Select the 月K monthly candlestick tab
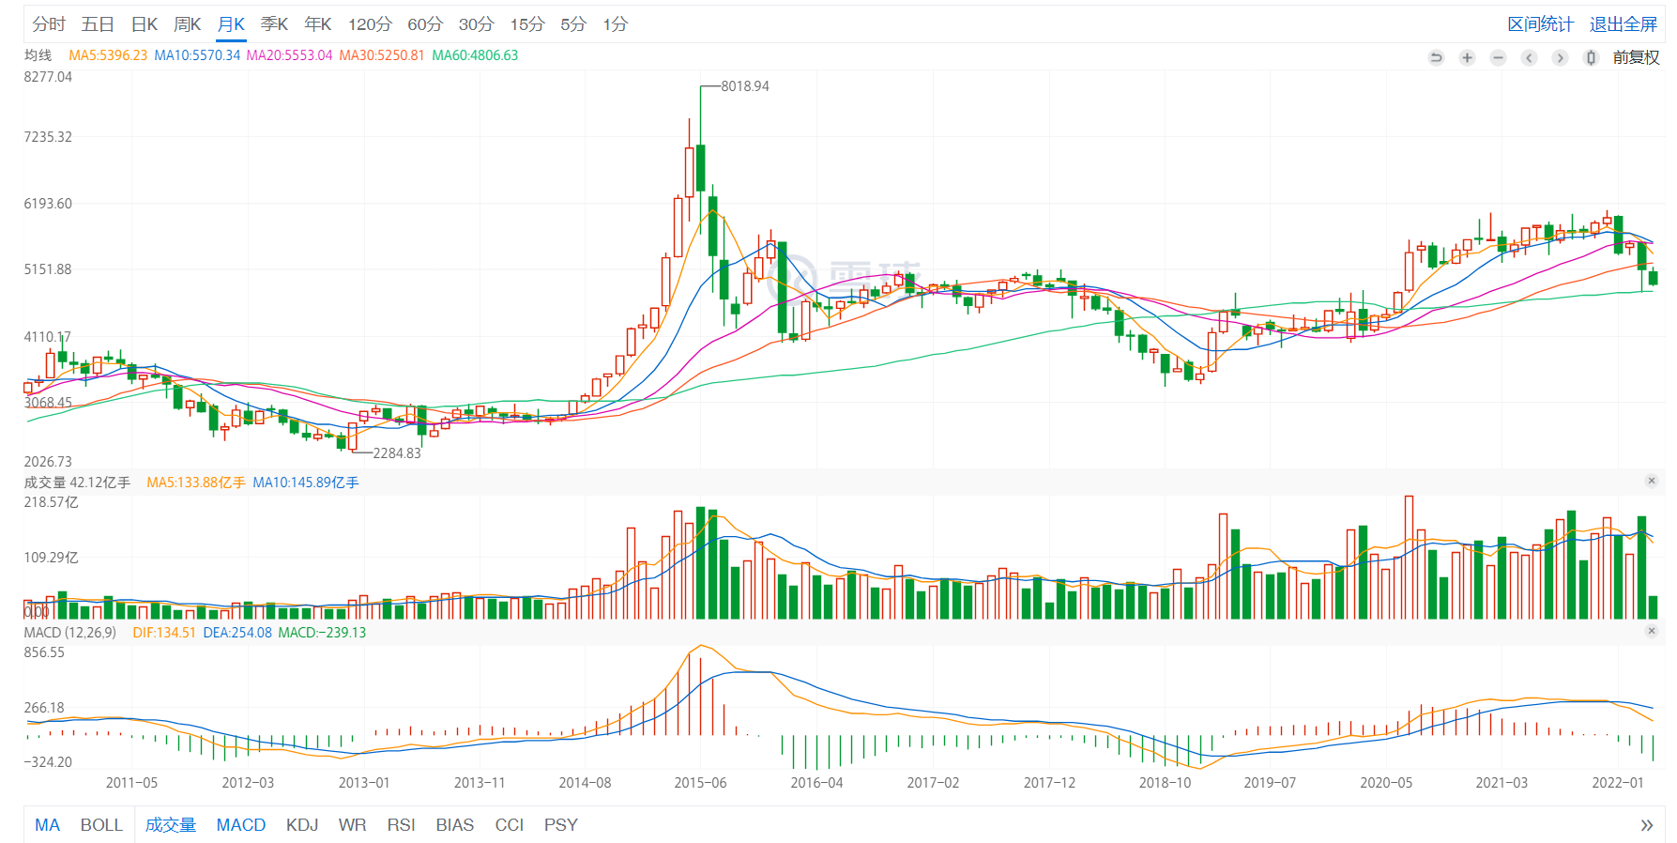This screenshot has width=1677, height=843. (231, 24)
